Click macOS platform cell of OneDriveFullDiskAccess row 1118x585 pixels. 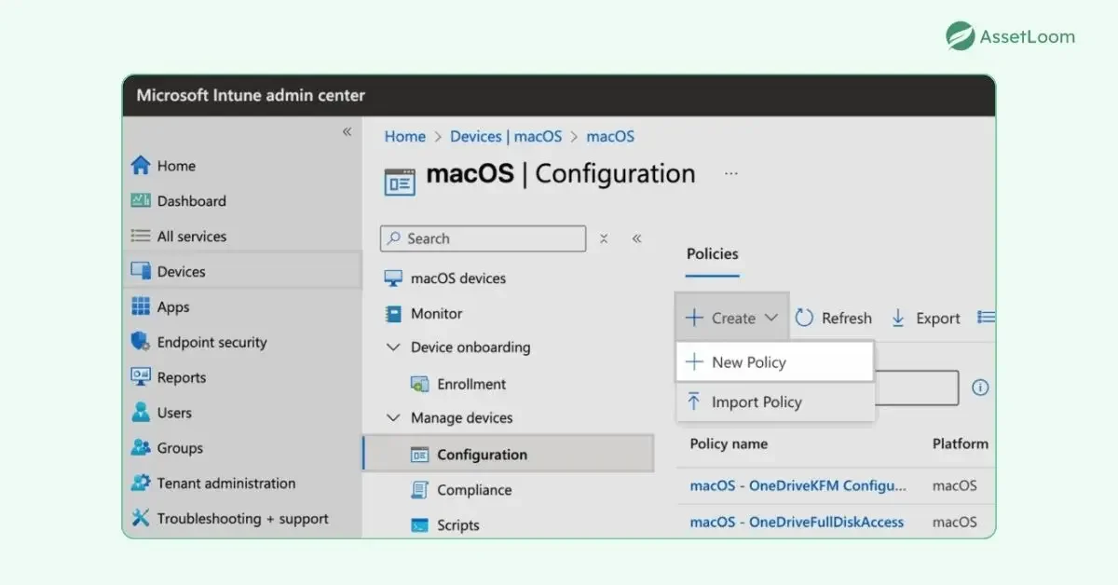point(955,522)
